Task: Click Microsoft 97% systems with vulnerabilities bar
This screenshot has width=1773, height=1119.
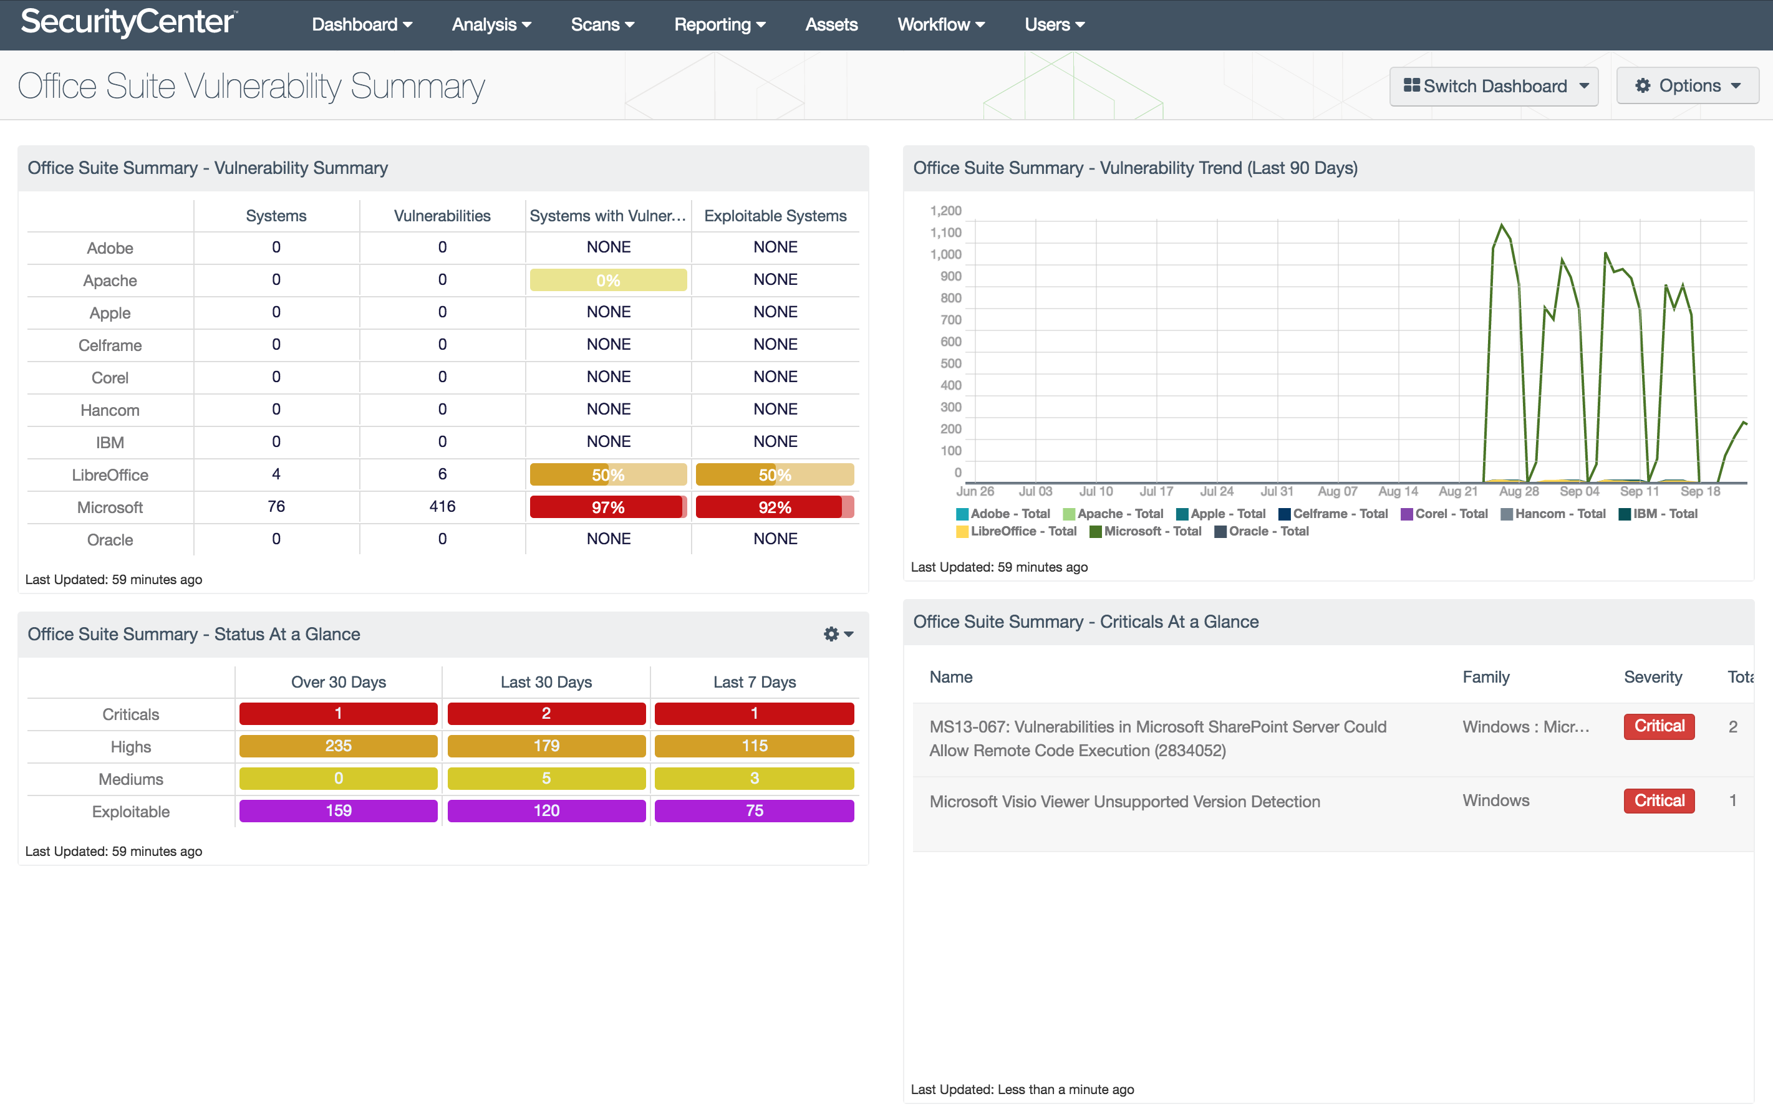Action: click(608, 506)
